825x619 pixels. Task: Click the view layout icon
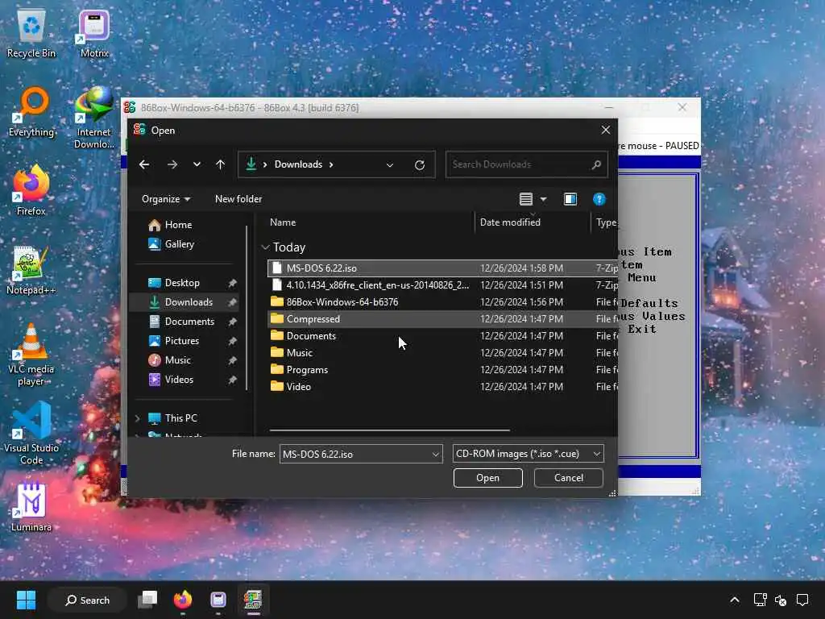coord(526,199)
